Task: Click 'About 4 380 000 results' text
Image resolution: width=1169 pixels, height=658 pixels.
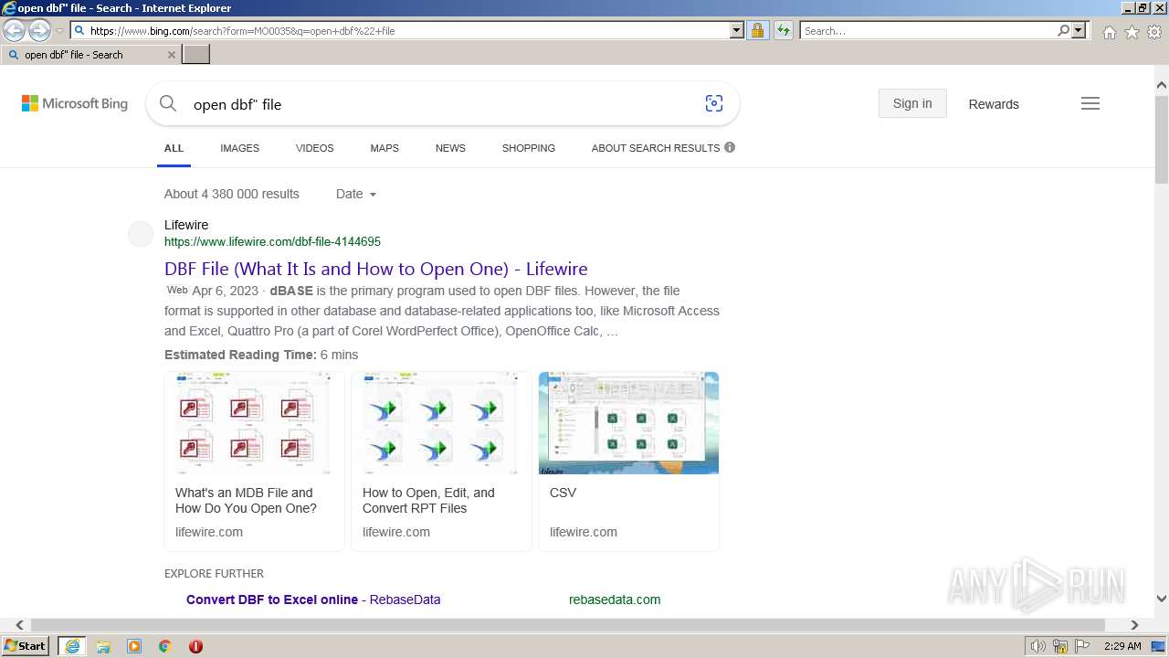Action: tap(232, 194)
